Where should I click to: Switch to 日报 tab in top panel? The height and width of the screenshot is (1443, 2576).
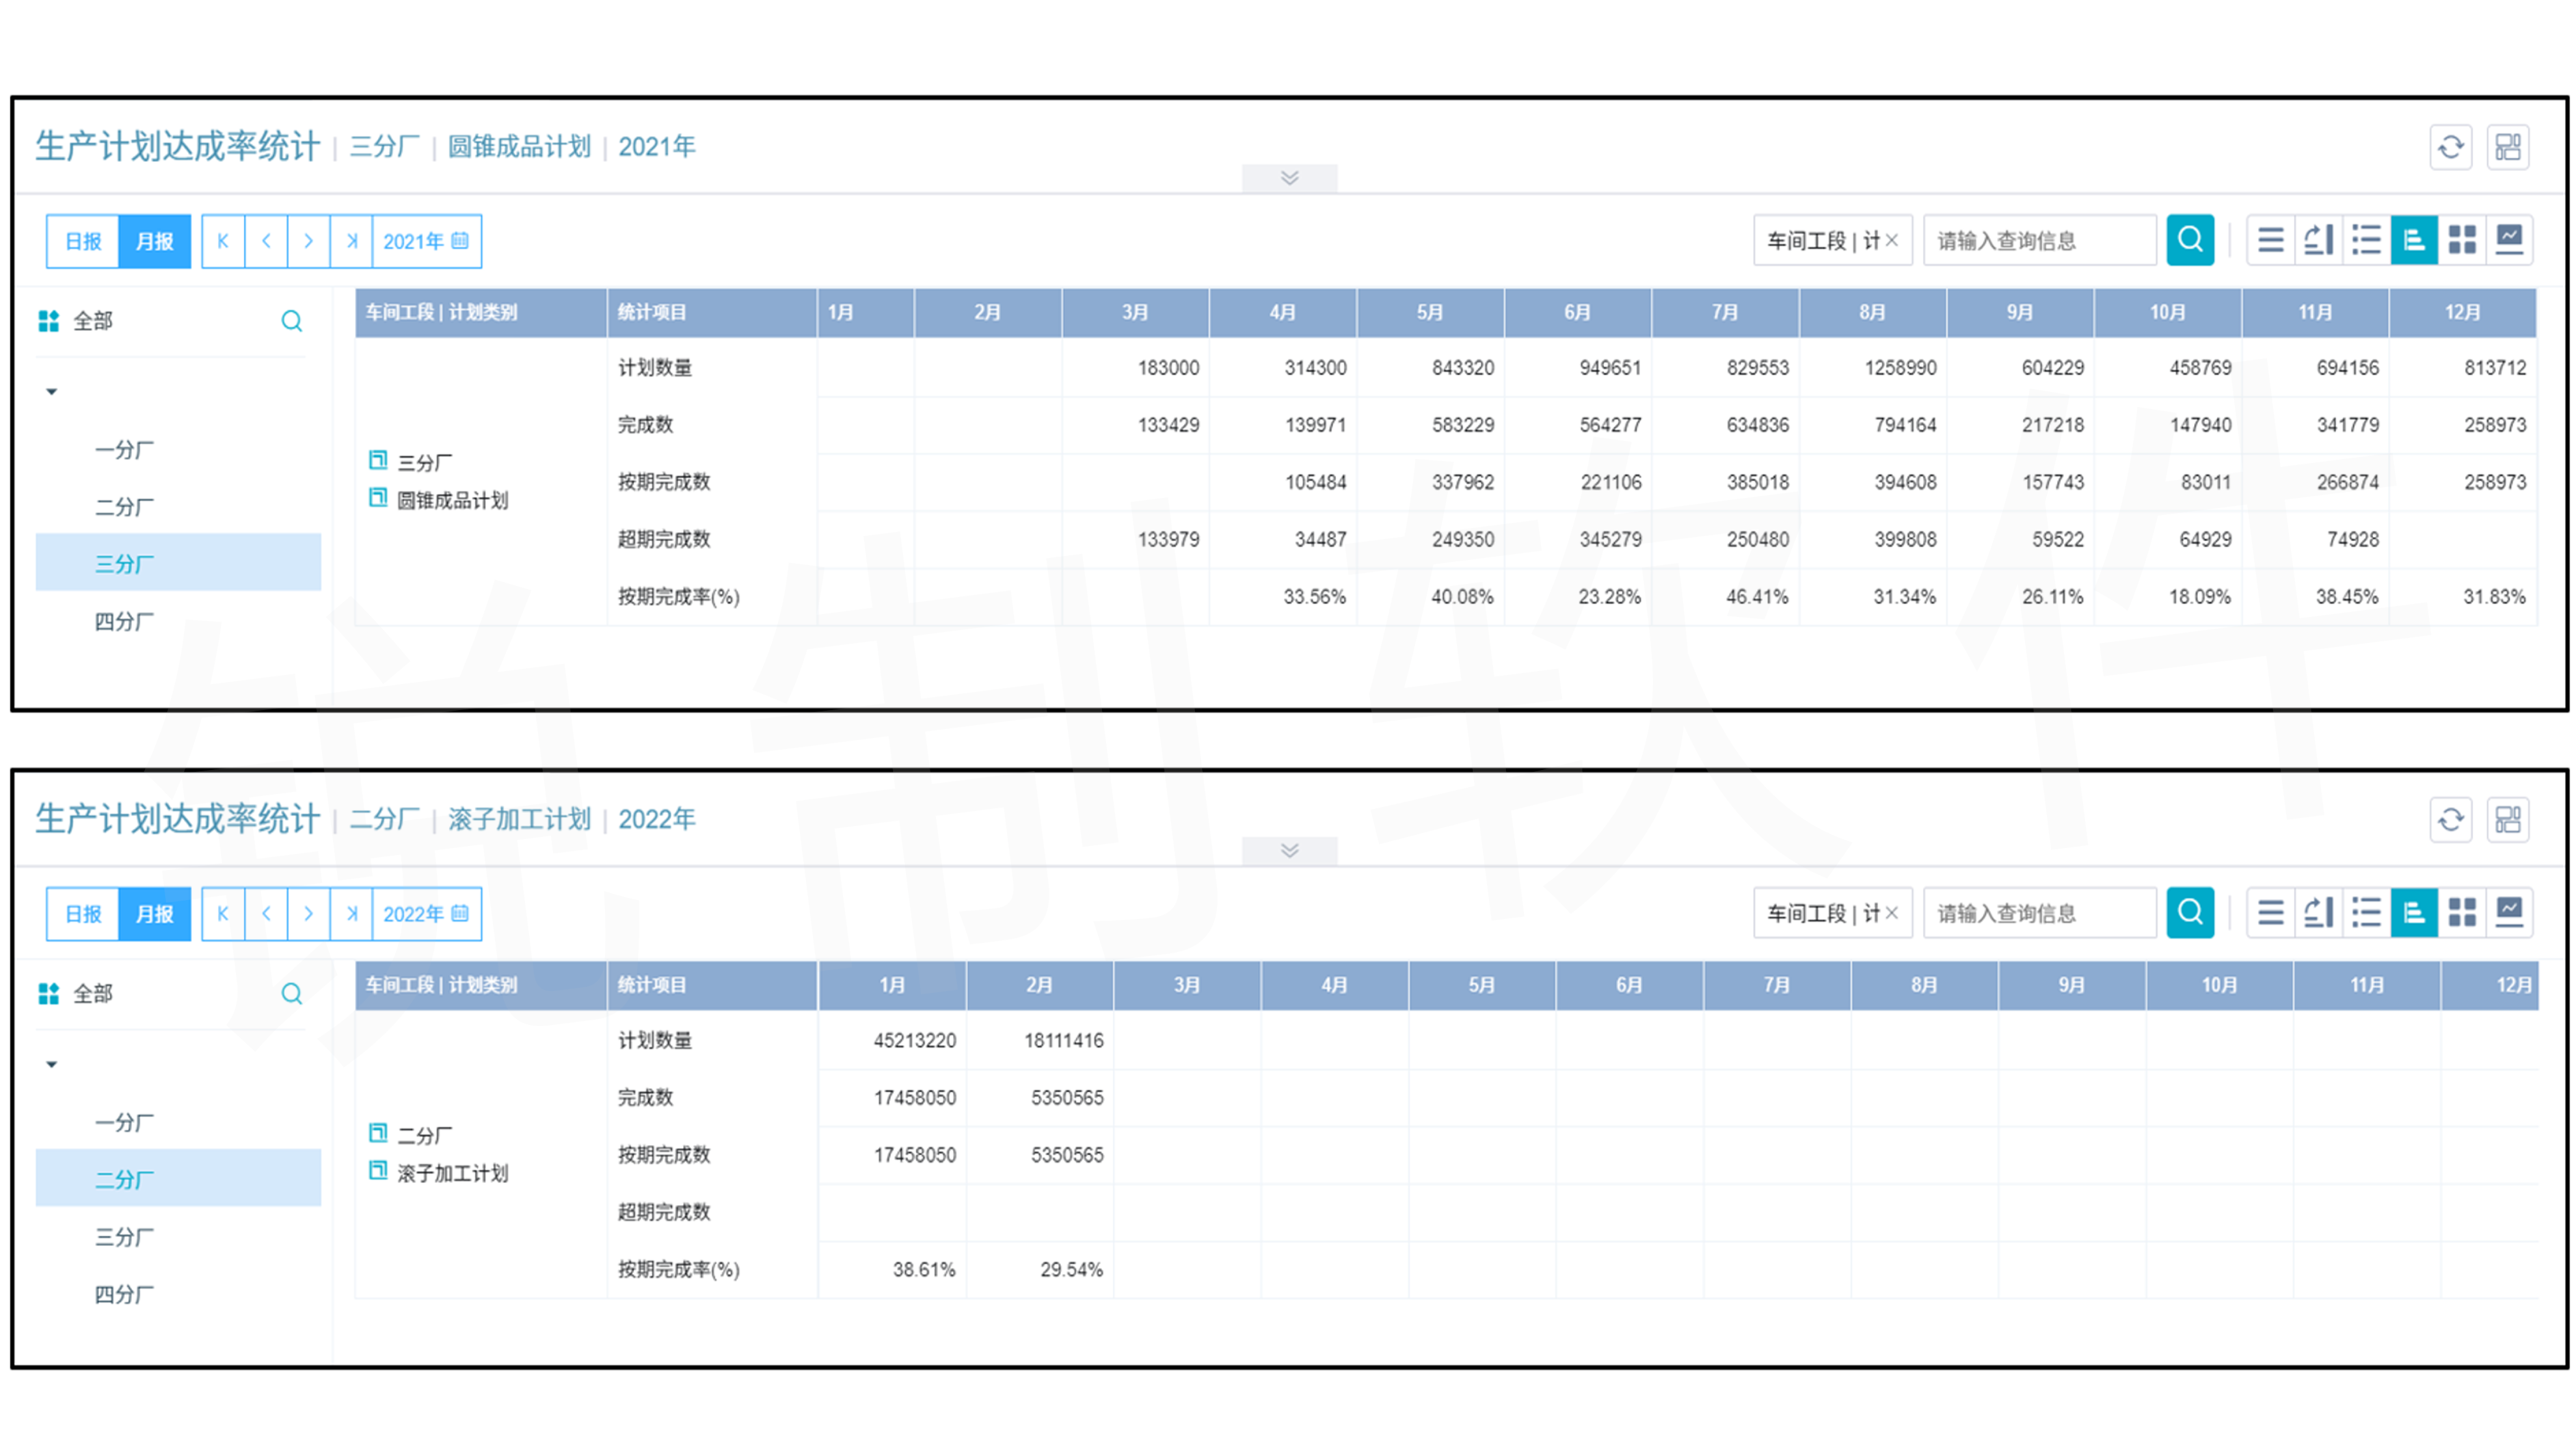(x=83, y=241)
